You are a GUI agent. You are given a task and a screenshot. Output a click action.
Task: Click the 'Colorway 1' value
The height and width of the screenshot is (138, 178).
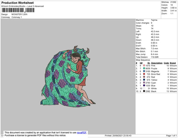pyautogui.click(x=17, y=17)
